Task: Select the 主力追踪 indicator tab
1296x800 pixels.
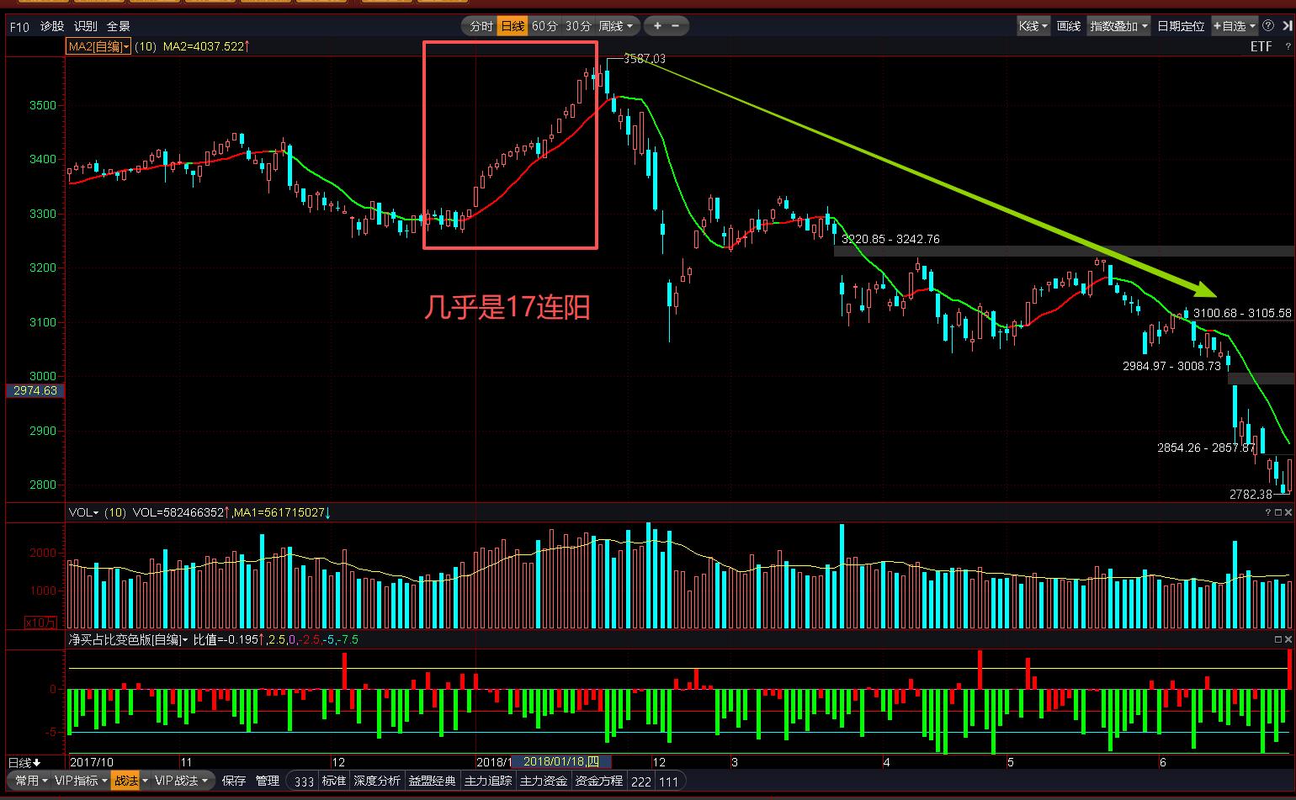Action: [x=487, y=781]
